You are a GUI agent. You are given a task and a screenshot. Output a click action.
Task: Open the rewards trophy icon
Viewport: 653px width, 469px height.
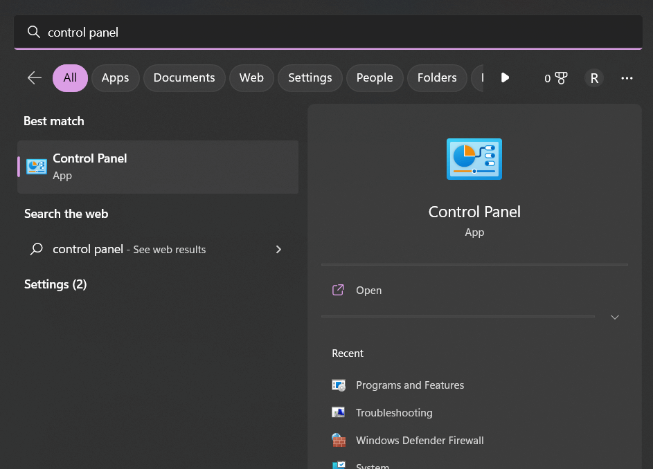562,77
